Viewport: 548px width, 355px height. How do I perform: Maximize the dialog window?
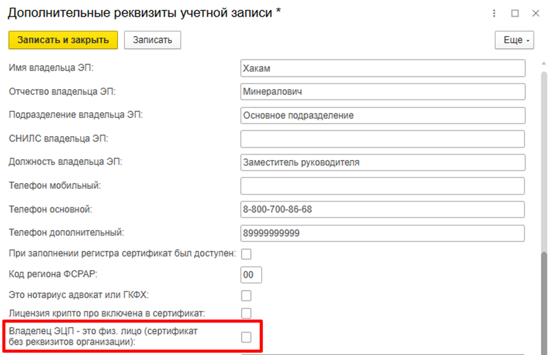pyautogui.click(x=515, y=13)
